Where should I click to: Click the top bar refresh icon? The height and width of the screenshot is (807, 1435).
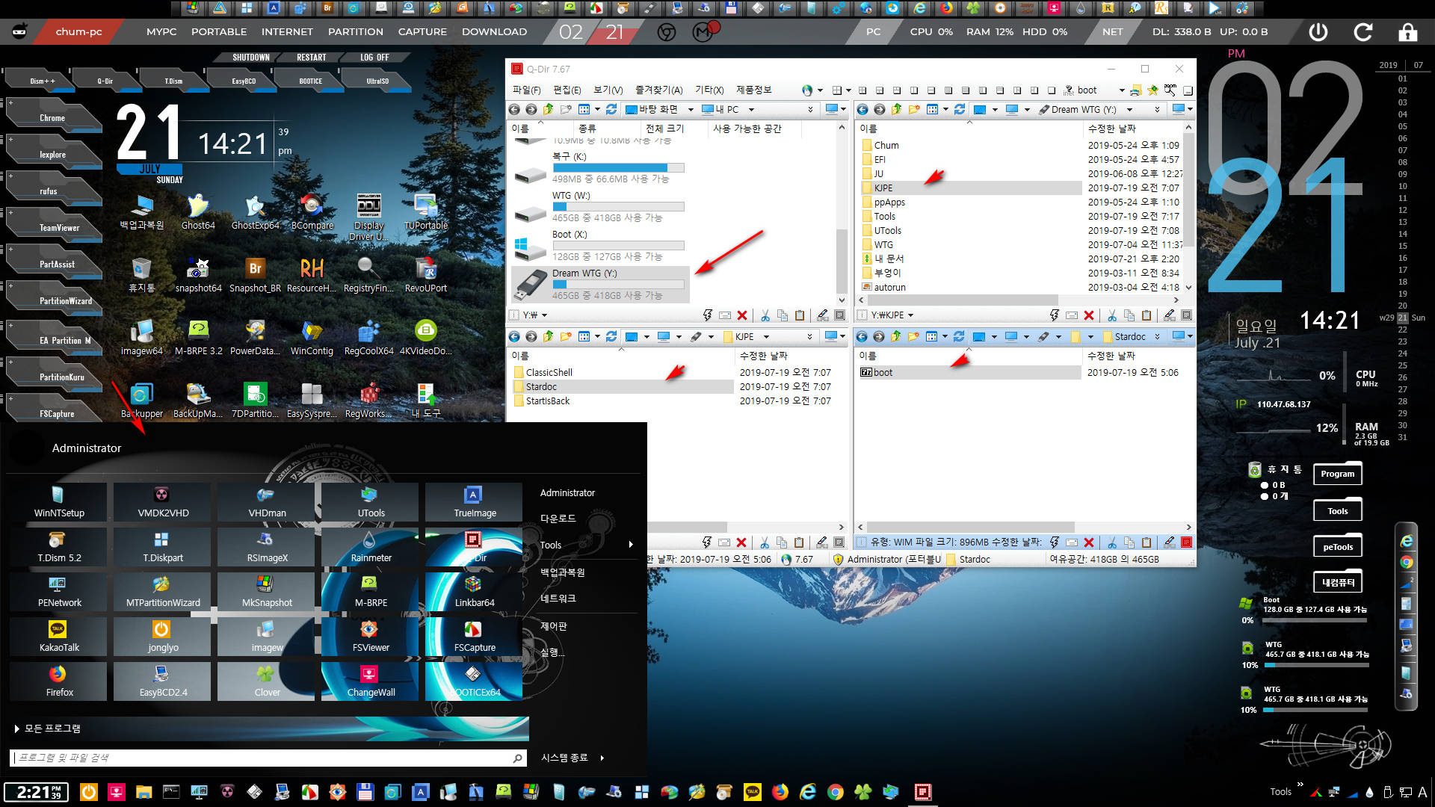pyautogui.click(x=1363, y=32)
